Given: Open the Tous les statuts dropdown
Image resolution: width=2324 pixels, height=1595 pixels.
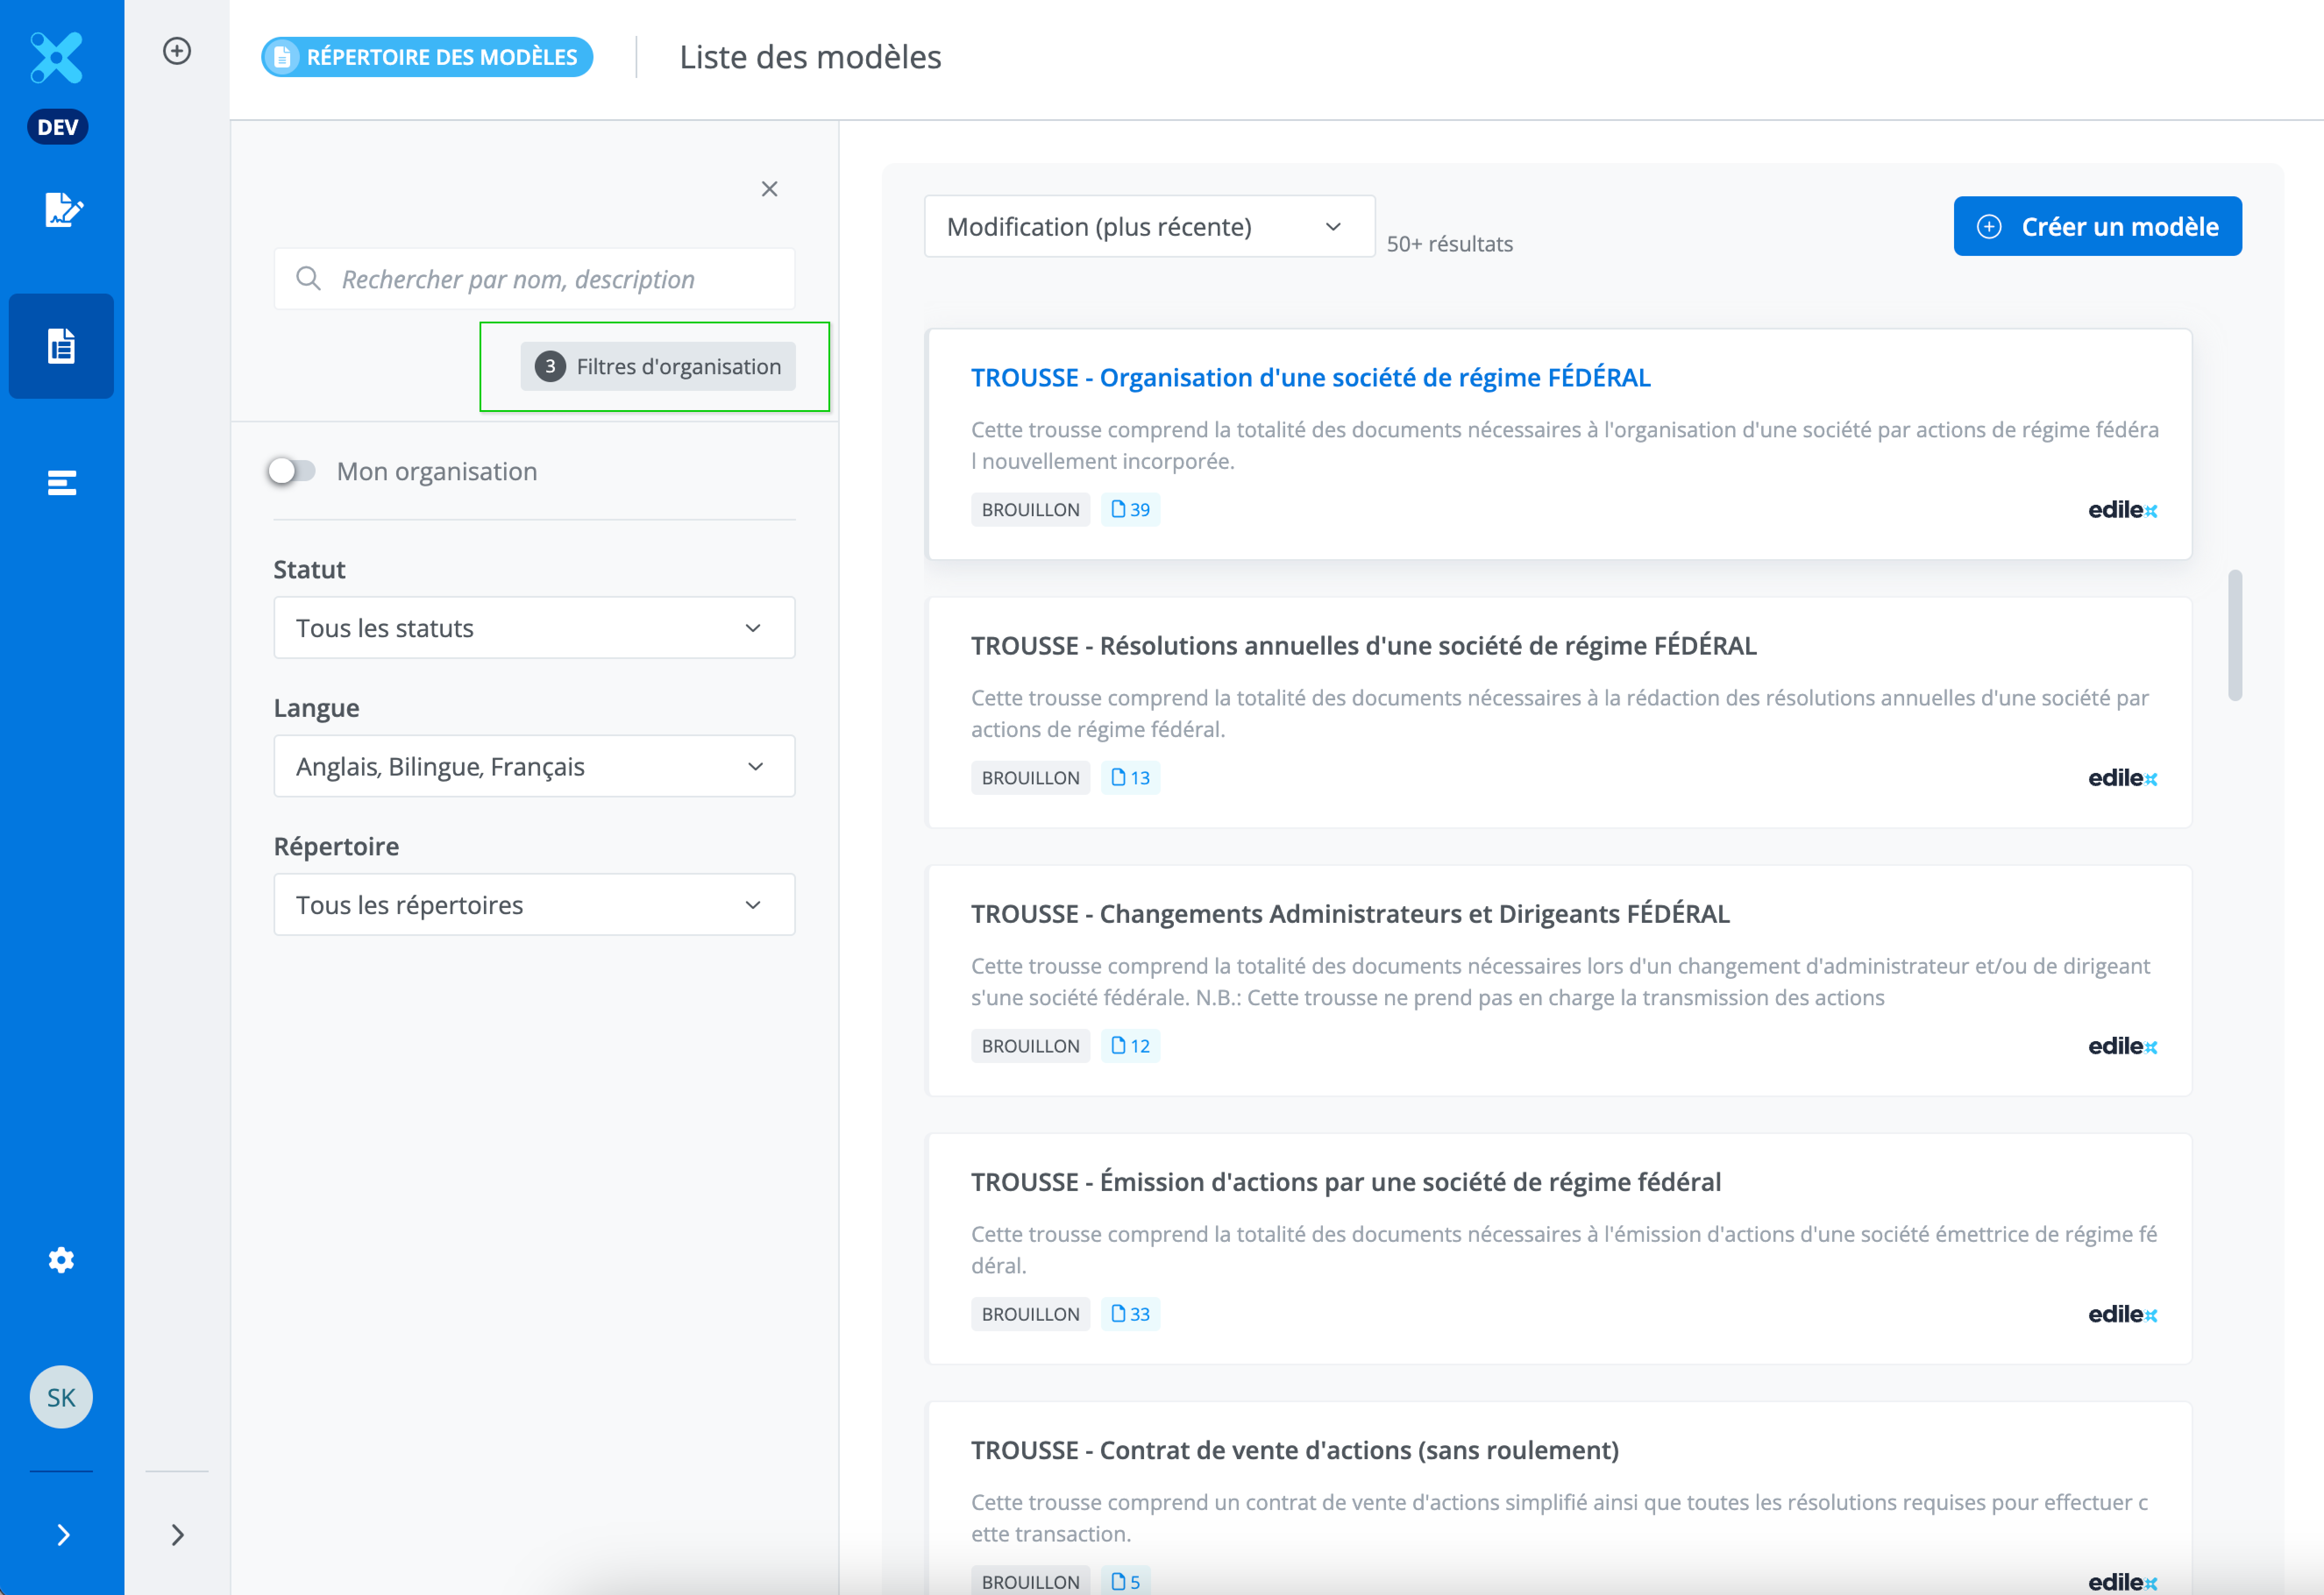Looking at the screenshot, I should click(534, 627).
